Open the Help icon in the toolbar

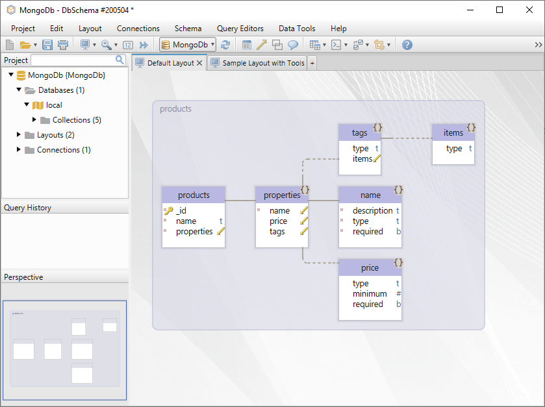[407, 44]
